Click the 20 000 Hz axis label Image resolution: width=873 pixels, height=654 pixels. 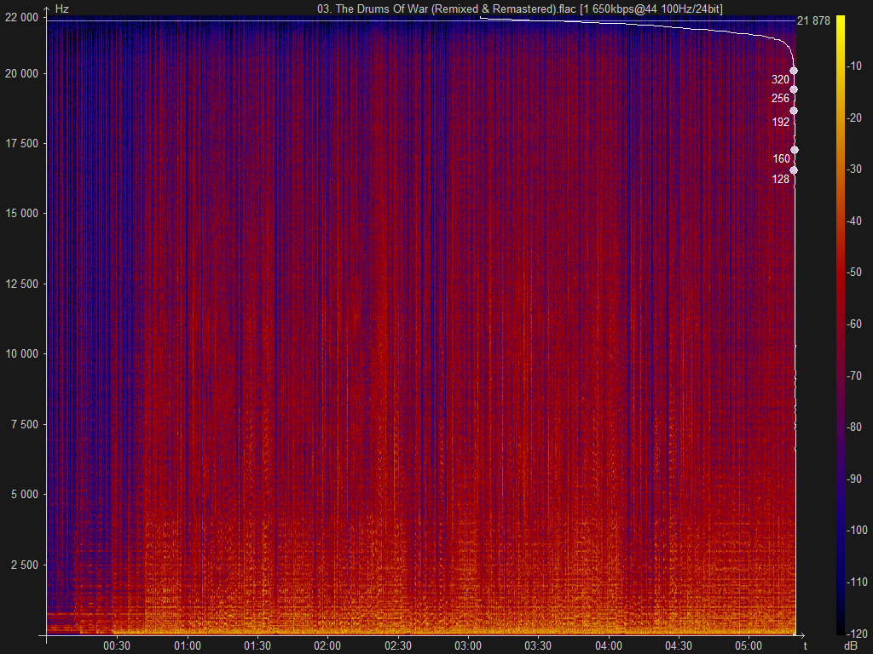click(x=21, y=73)
